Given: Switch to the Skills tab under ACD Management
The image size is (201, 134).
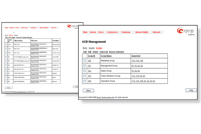Looking at the screenshot, I should pyautogui.click(x=84, y=48).
